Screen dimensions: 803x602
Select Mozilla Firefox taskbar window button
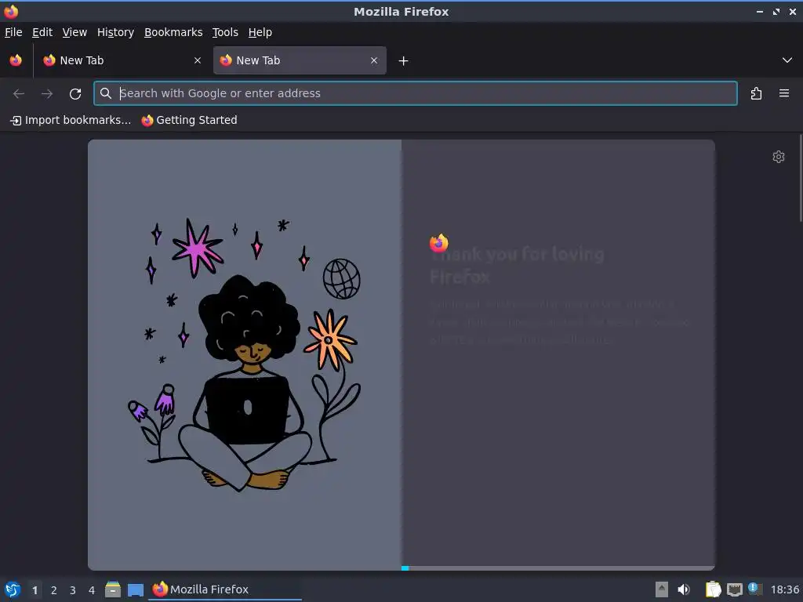pyautogui.click(x=225, y=589)
